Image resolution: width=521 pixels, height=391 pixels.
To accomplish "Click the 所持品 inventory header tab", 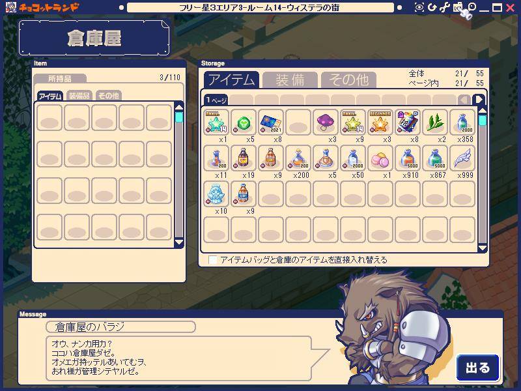I will click(x=60, y=78).
